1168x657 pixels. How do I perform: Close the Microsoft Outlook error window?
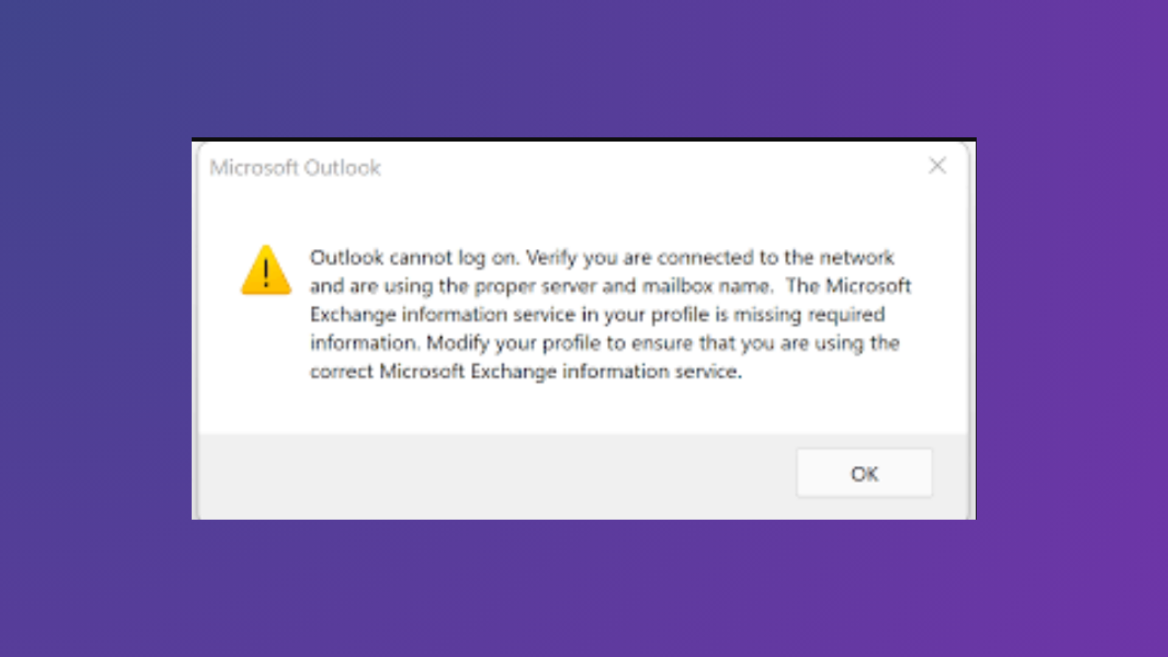pos(937,165)
